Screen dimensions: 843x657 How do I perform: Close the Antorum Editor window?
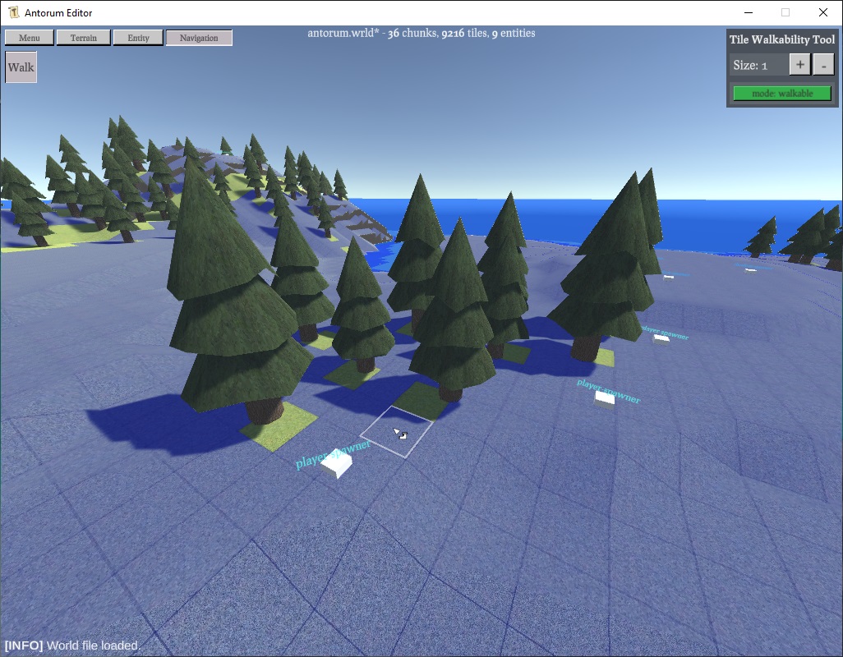(x=822, y=12)
